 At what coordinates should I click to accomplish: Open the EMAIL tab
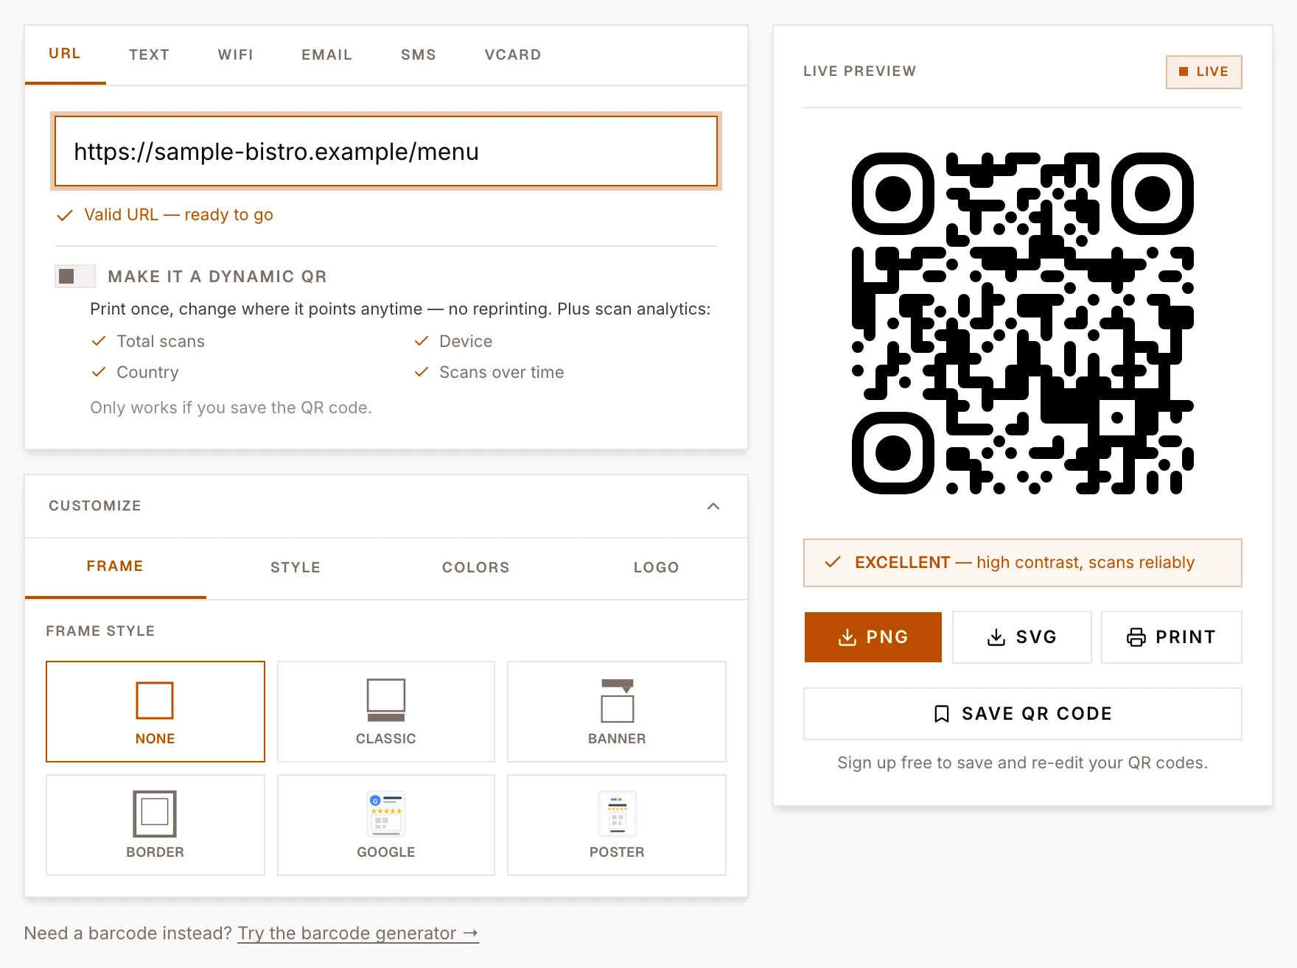tap(327, 55)
